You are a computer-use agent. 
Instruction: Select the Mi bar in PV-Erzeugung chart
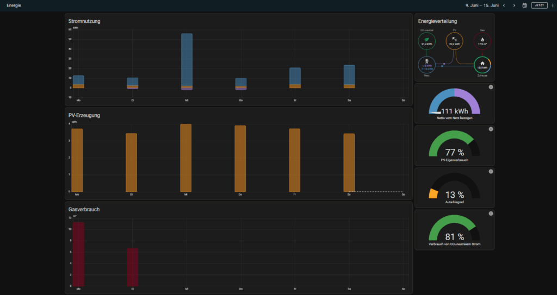[x=186, y=158]
